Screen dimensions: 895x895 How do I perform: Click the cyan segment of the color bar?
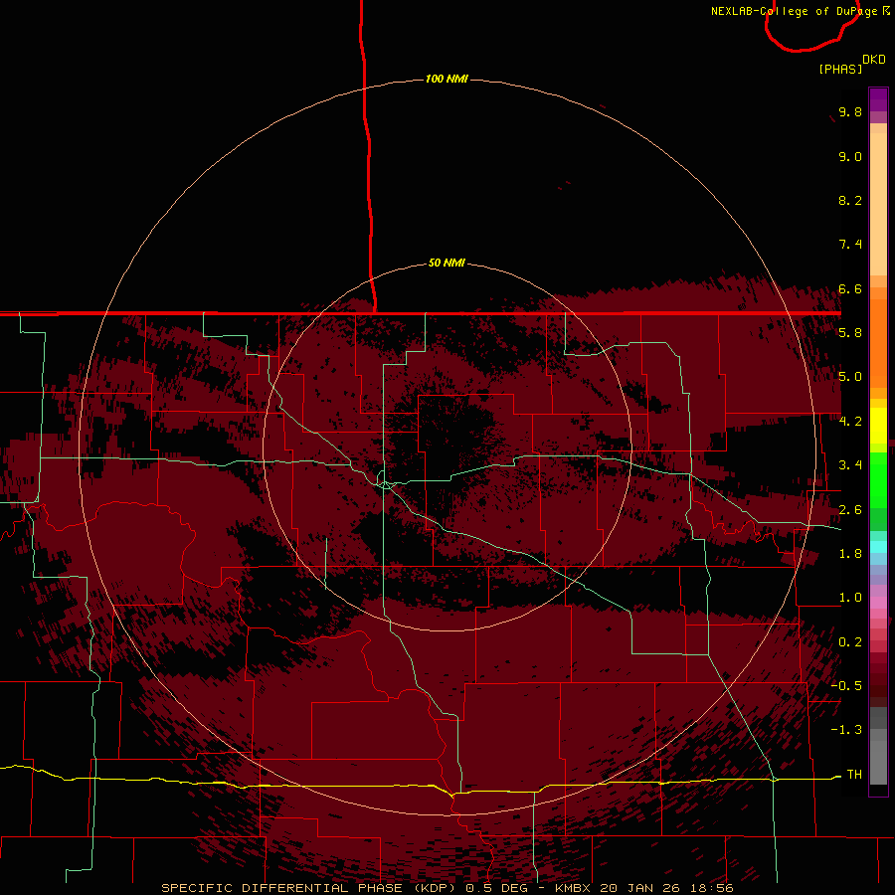point(878,546)
